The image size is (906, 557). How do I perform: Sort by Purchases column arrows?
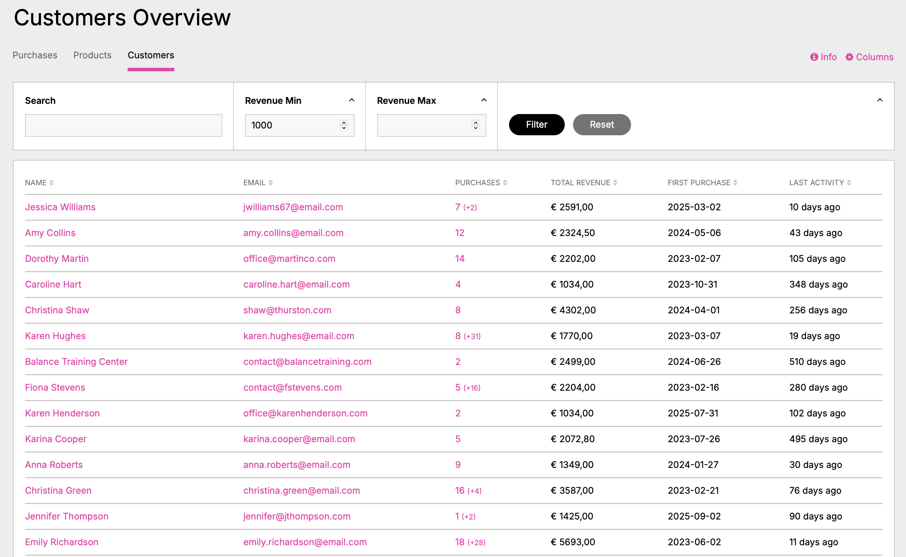505,183
